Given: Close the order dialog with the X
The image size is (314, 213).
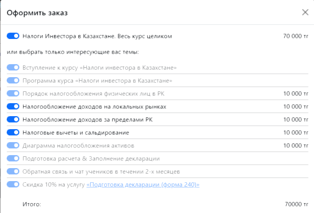Looking at the screenshot, I should (305, 12).
